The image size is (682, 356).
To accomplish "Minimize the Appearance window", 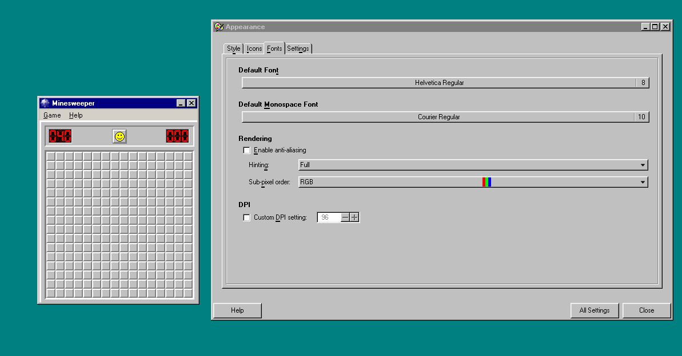I will [645, 27].
